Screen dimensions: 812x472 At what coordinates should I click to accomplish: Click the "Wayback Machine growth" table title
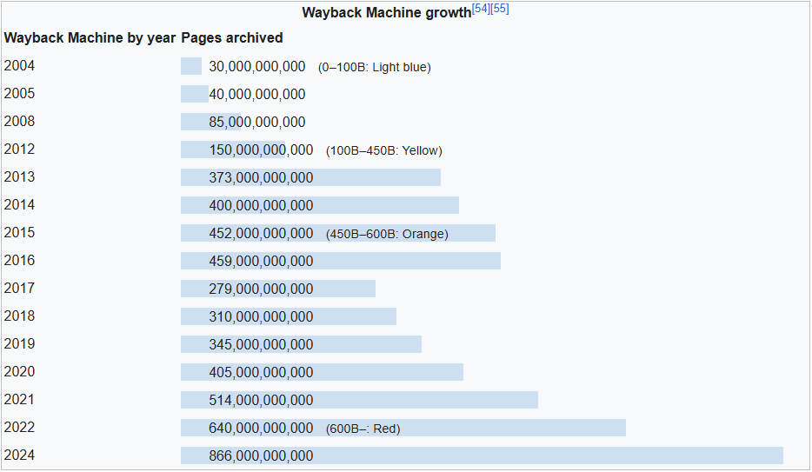coord(386,13)
